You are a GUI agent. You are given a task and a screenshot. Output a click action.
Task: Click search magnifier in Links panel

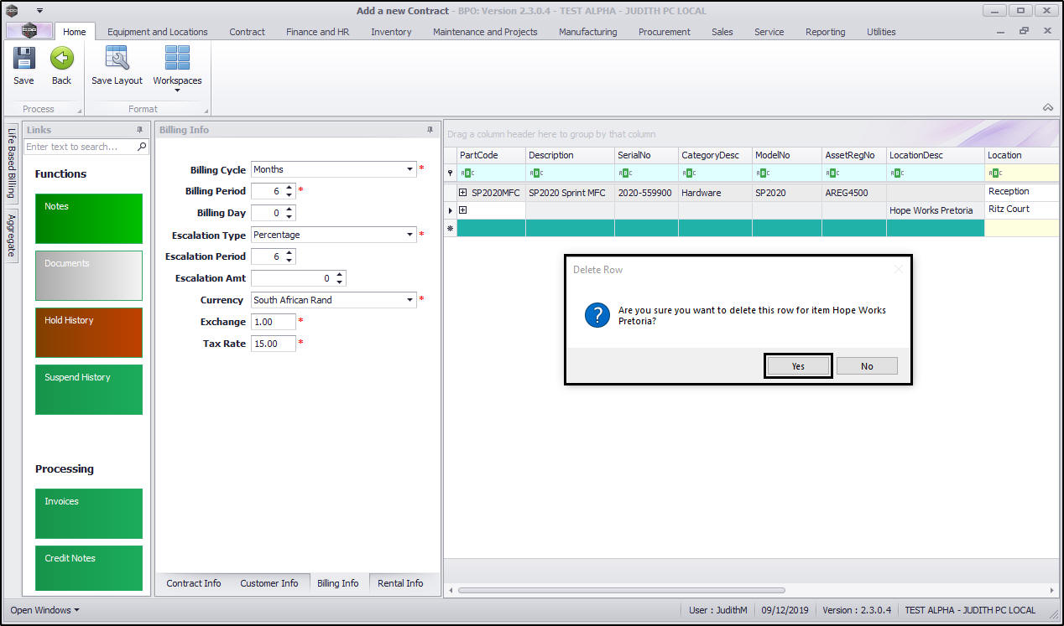(x=142, y=147)
